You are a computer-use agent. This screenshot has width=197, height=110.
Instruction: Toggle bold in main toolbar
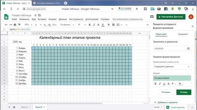tap(90, 25)
